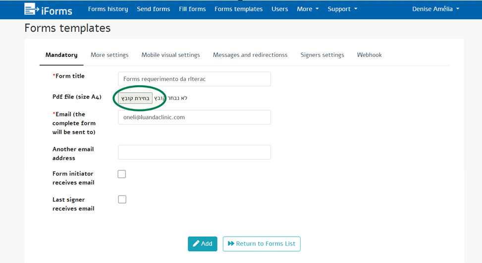Expand the More dropdown menu
The image size is (482, 263).
point(307,9)
